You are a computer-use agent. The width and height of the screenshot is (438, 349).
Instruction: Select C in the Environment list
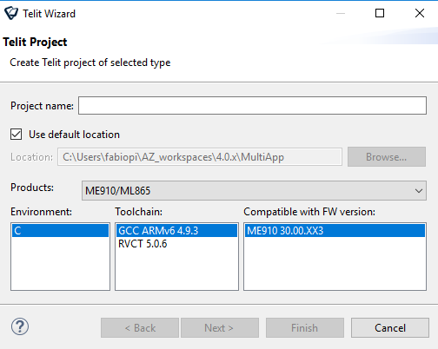[60, 231]
